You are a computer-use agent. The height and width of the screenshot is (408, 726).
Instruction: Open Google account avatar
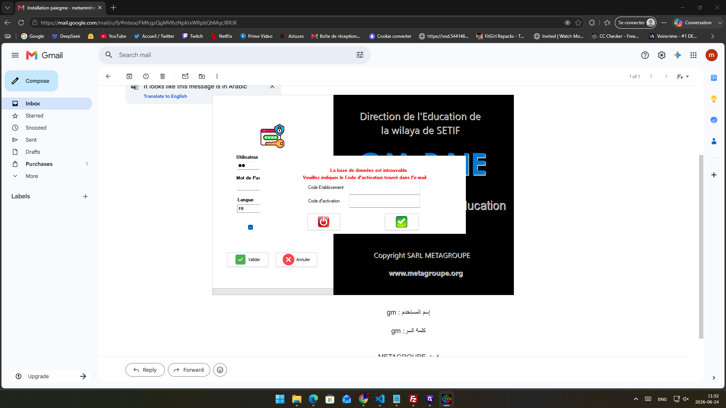click(x=712, y=55)
